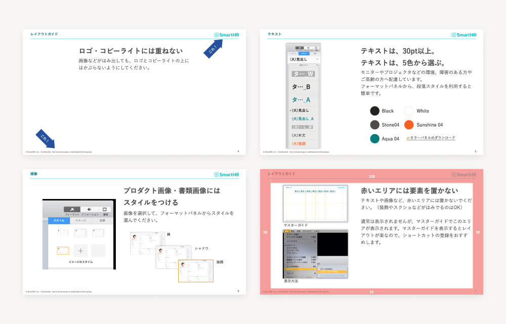Screen dimensions: 506x324
Task: Pick the Aqua 04 teal color swatch
Action: pyautogui.click(x=374, y=138)
